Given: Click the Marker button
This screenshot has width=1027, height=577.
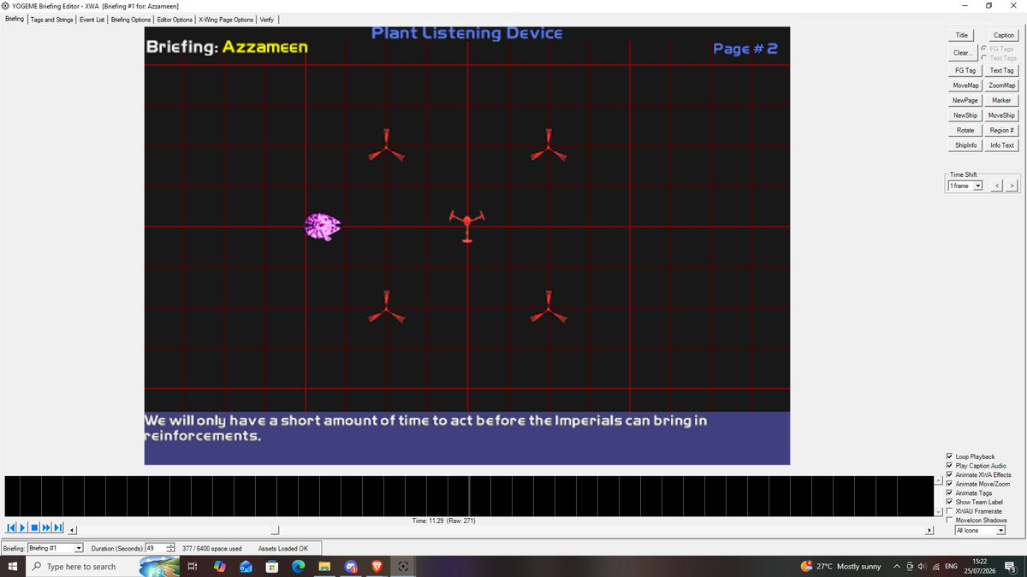Looking at the screenshot, I should 1001,101.
